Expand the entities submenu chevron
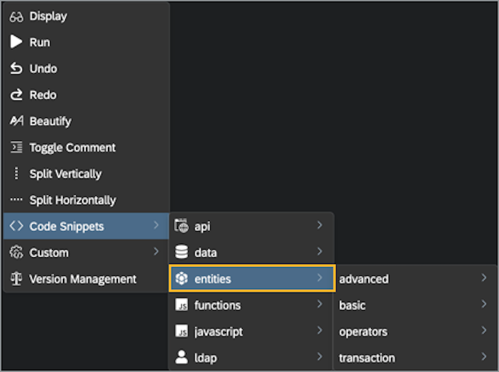The width and height of the screenshot is (499, 372). 320,278
